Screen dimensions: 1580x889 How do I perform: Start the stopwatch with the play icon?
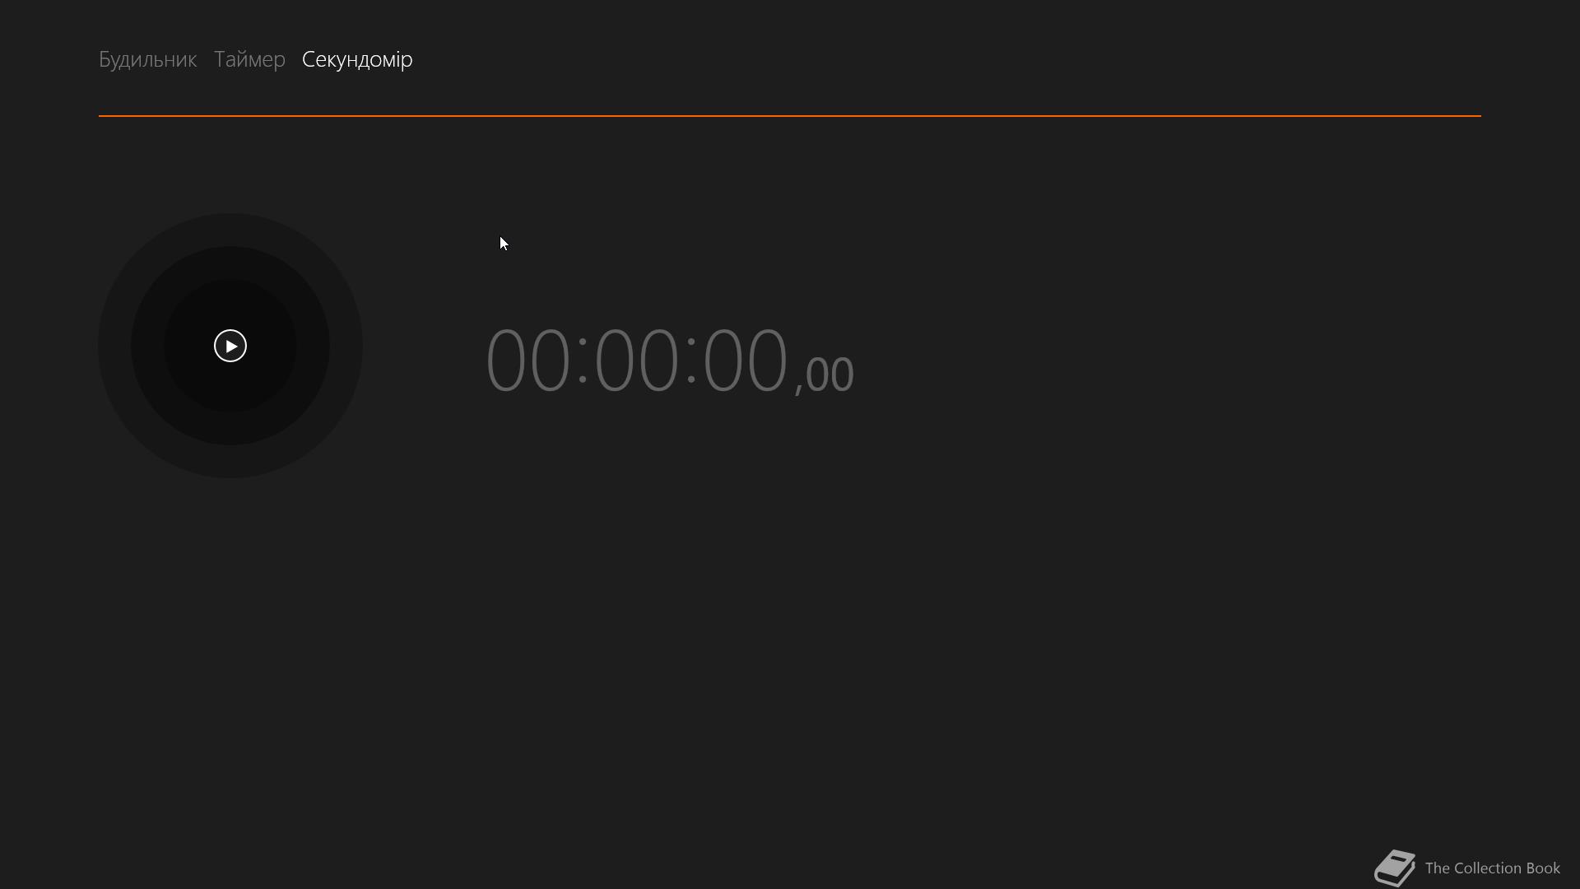[230, 346]
